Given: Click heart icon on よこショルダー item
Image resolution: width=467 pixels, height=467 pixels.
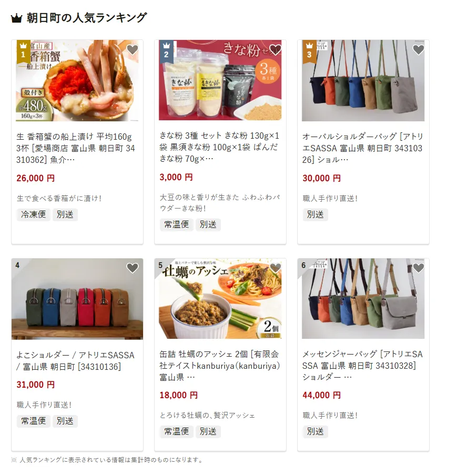Looking at the screenshot, I should coord(133,268).
